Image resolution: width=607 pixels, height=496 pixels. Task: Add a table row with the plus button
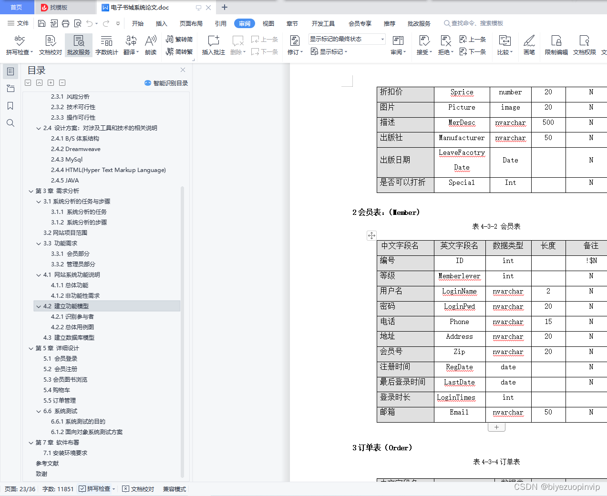496,427
